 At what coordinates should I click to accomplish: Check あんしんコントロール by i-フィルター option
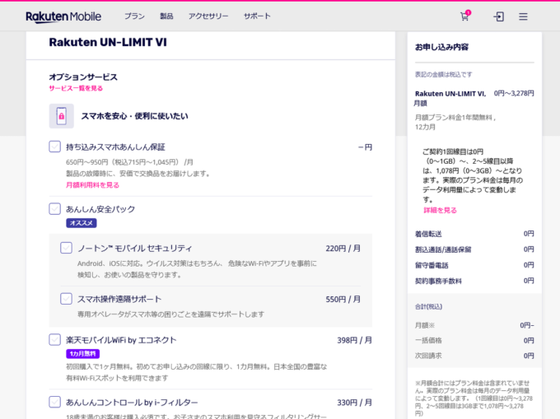pyautogui.click(x=54, y=402)
